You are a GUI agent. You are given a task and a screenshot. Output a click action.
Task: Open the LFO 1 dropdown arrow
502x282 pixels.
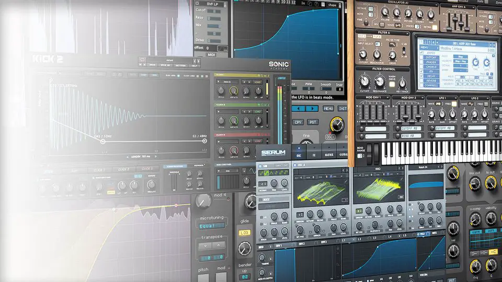click(455, 98)
